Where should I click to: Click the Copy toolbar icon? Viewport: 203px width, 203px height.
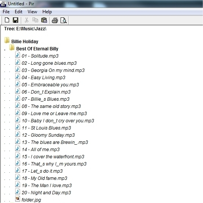tap(35, 20)
